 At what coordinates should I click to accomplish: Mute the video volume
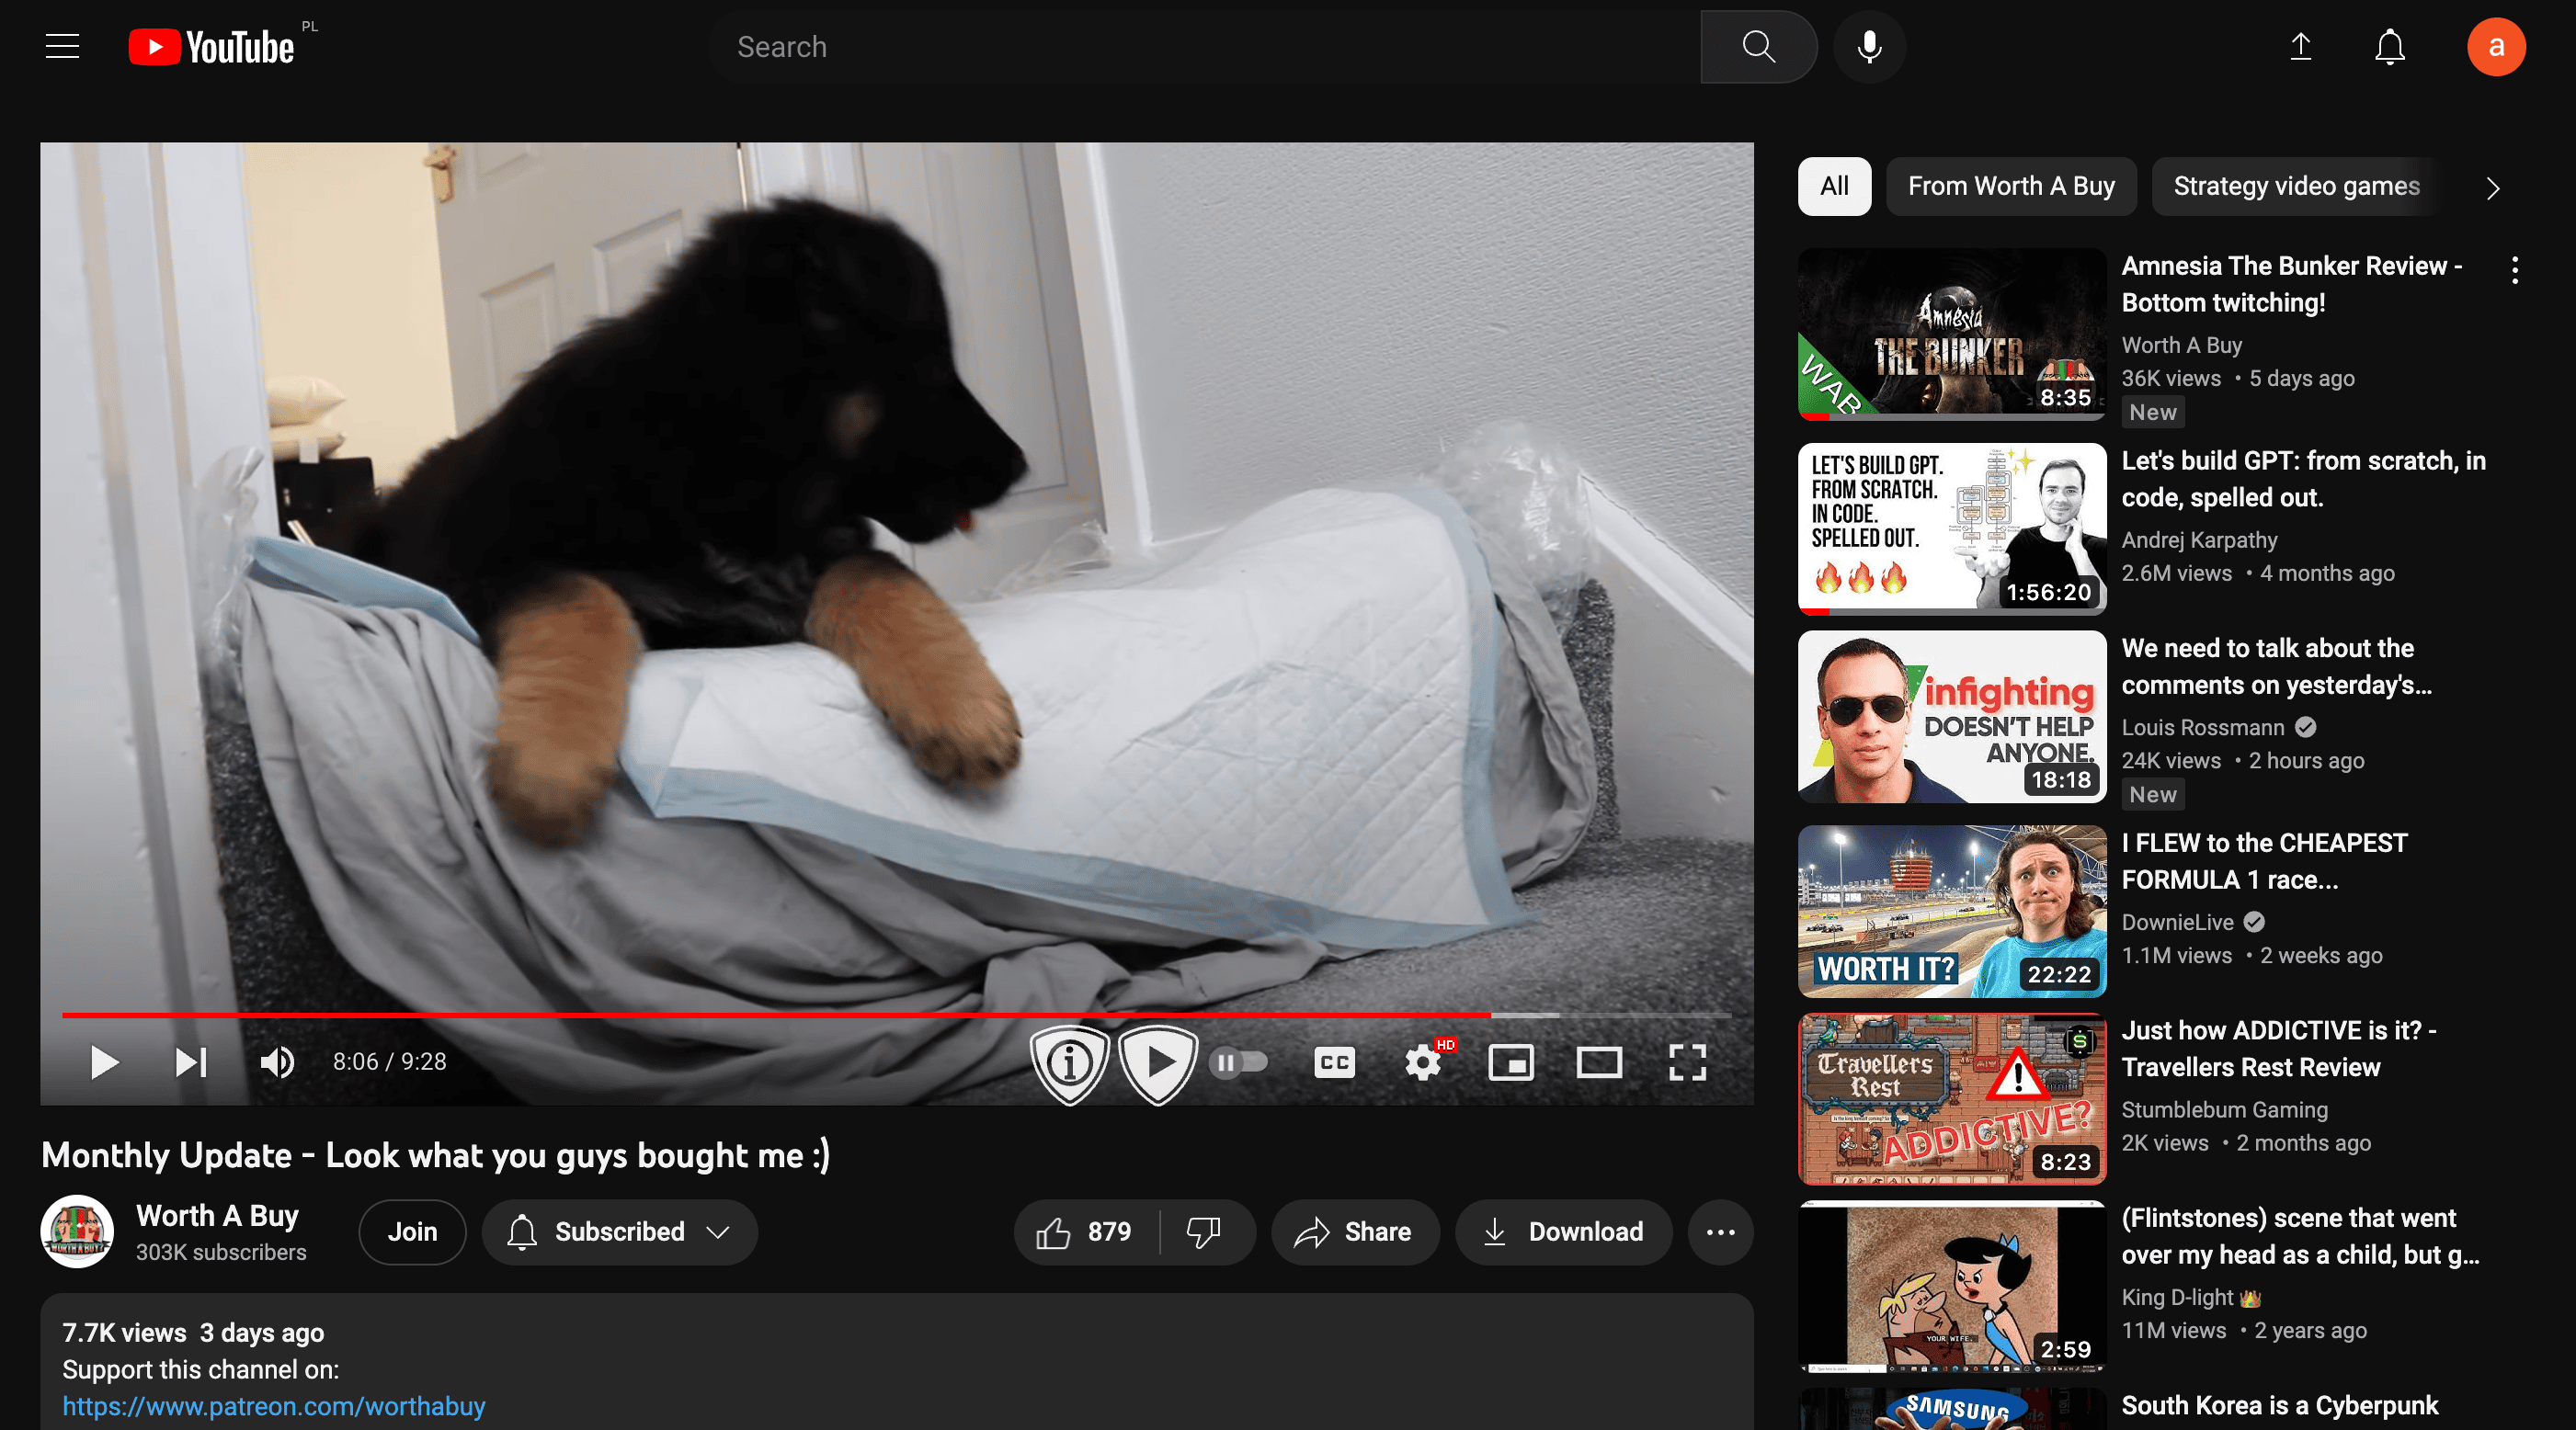point(277,1062)
